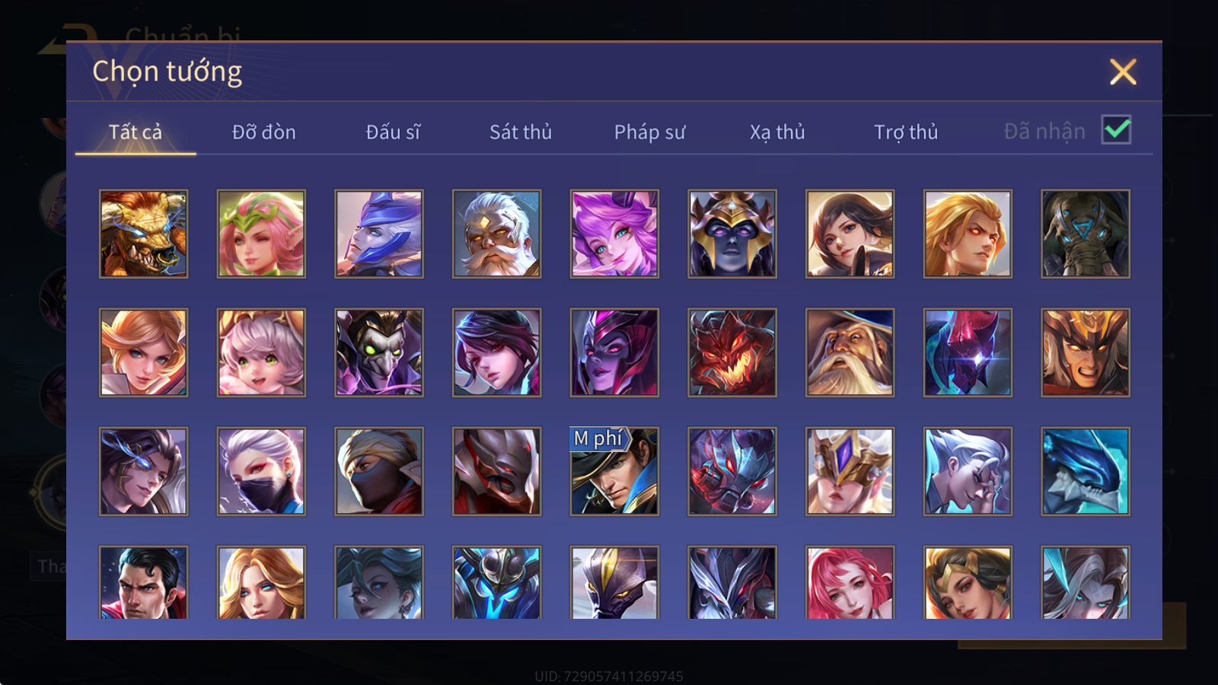Choose the old wizard with blue hat
Viewport: 1218px width, 685px height.
[850, 352]
